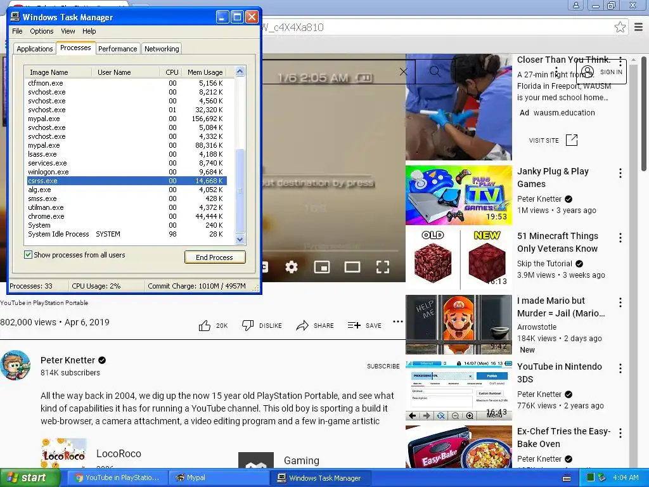Open the Windows start button
The width and height of the screenshot is (649, 487).
30,478
